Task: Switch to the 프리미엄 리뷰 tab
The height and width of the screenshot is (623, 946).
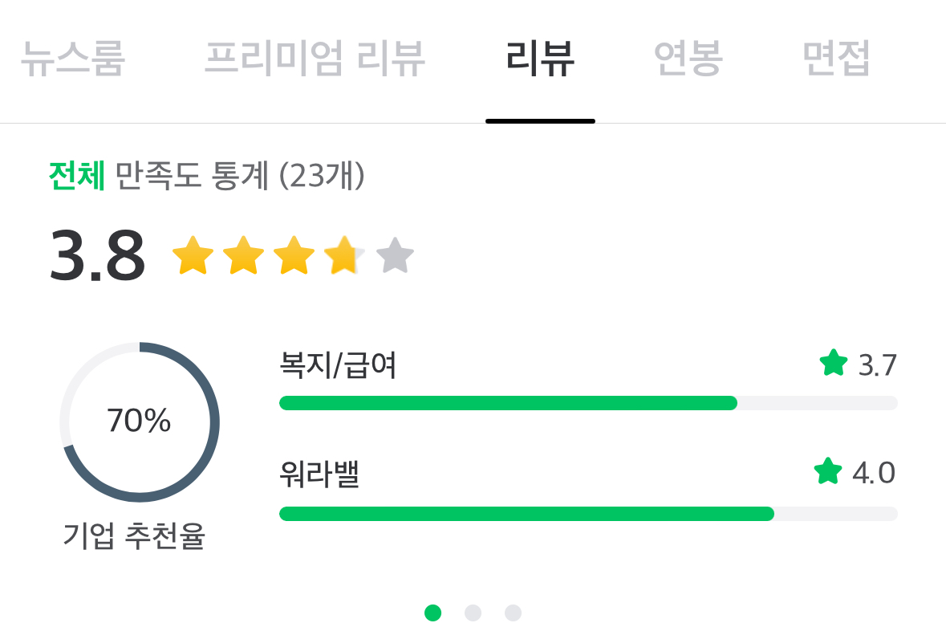Action: click(315, 58)
